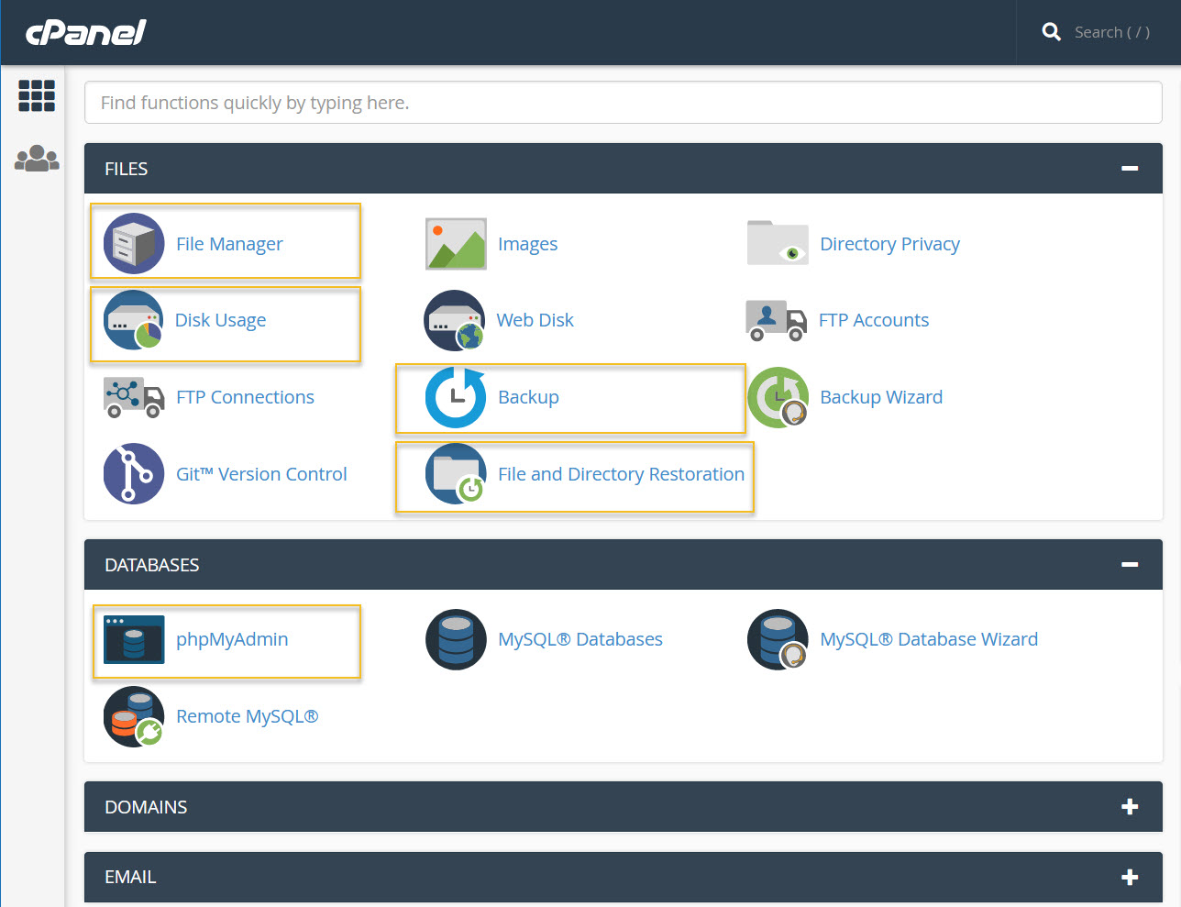The width and height of the screenshot is (1181, 907).
Task: Open the Backup Wizard link
Action: point(881,397)
